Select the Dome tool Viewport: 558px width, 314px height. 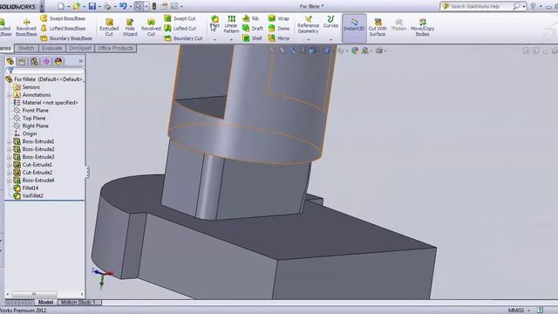click(x=279, y=28)
